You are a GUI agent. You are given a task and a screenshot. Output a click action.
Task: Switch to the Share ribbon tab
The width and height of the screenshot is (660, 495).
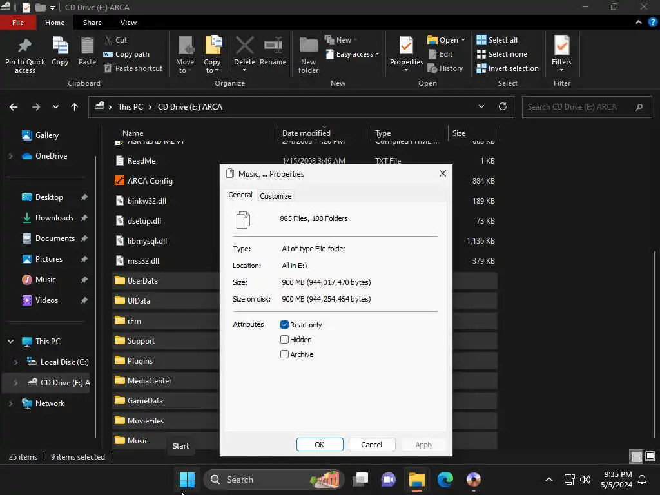pyautogui.click(x=92, y=23)
